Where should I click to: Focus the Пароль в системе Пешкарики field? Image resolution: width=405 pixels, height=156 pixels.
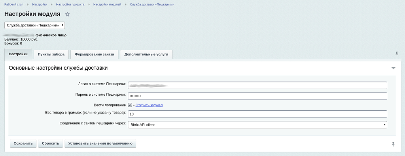257,96
